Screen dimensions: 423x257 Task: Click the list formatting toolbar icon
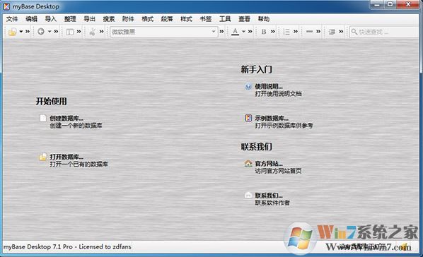pos(286,32)
